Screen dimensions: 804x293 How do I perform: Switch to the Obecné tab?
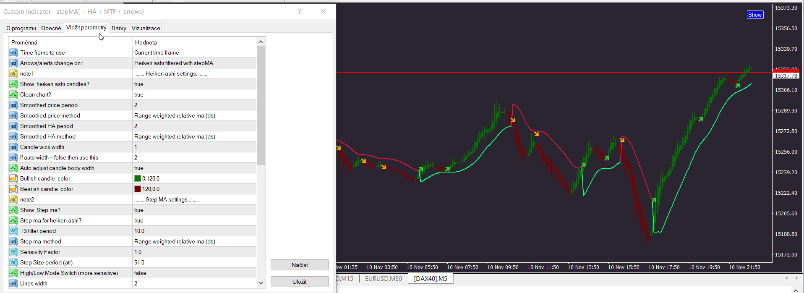click(51, 28)
